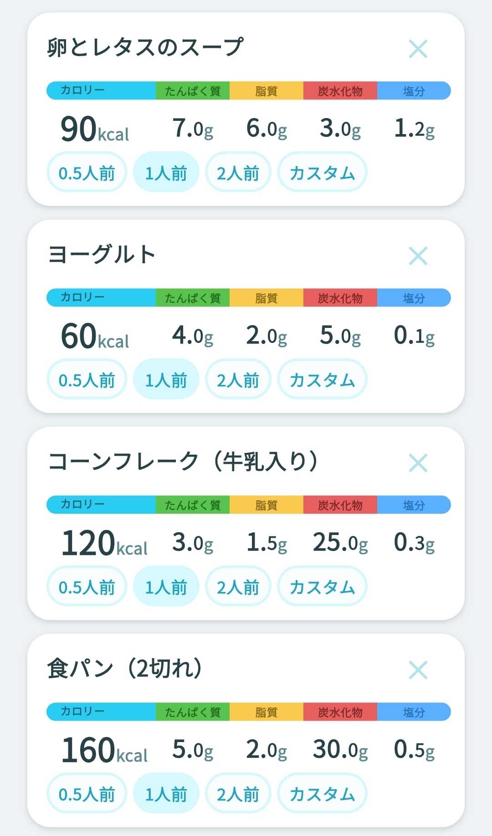The height and width of the screenshot is (836, 492).
Task: Click the 炭水化物 red label in ヨーグルト card
Action: tap(340, 298)
